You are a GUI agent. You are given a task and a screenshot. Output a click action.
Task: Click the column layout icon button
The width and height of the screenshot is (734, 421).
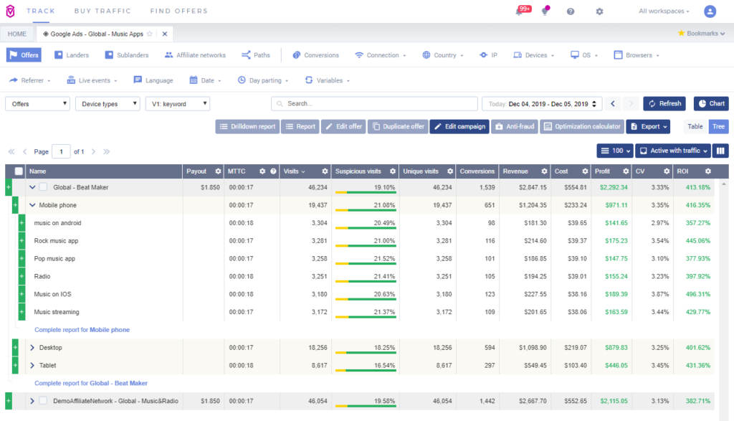click(721, 151)
